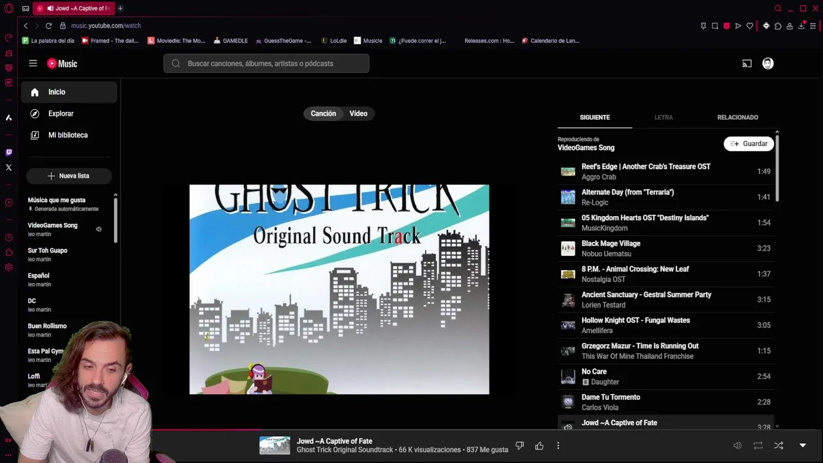The width and height of the screenshot is (823, 463).
Task: Open X (Twitter) in the Opera sidebar
Action: [x=8, y=168]
